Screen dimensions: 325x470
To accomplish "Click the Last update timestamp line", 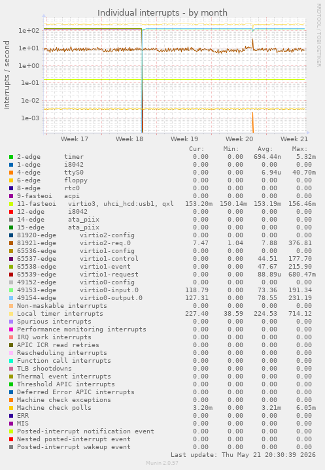I will pyautogui.click(x=243, y=455).
